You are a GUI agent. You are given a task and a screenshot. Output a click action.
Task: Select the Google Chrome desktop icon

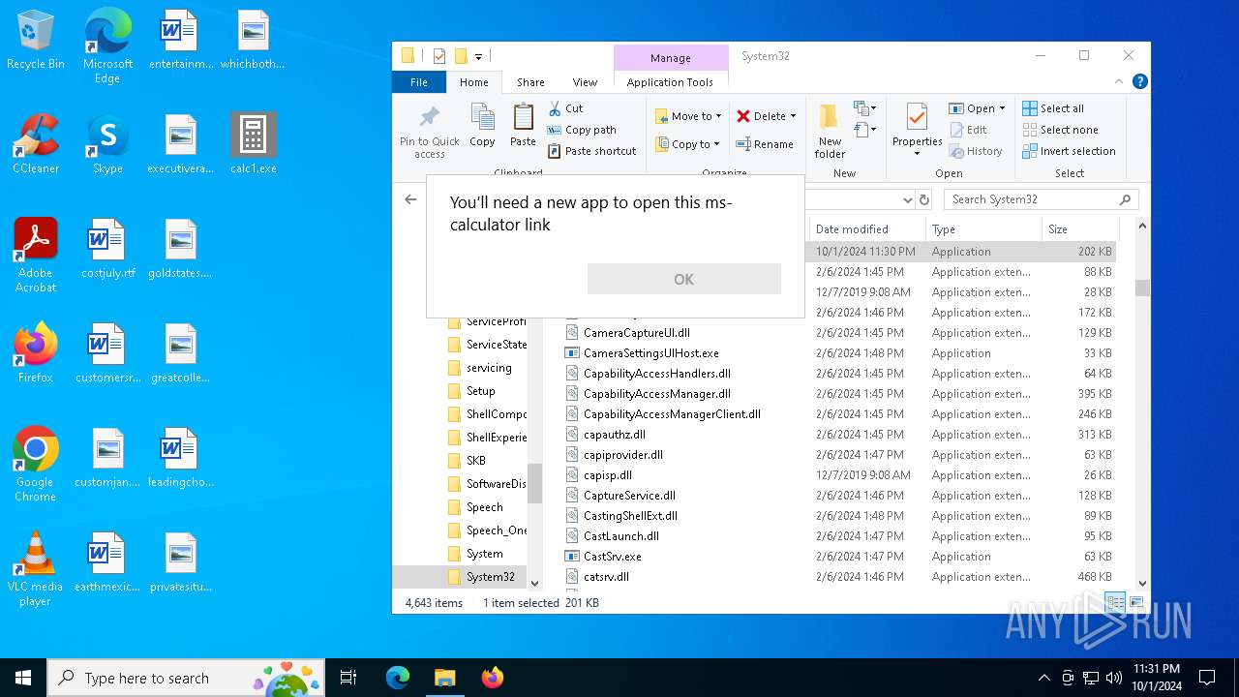click(x=35, y=465)
